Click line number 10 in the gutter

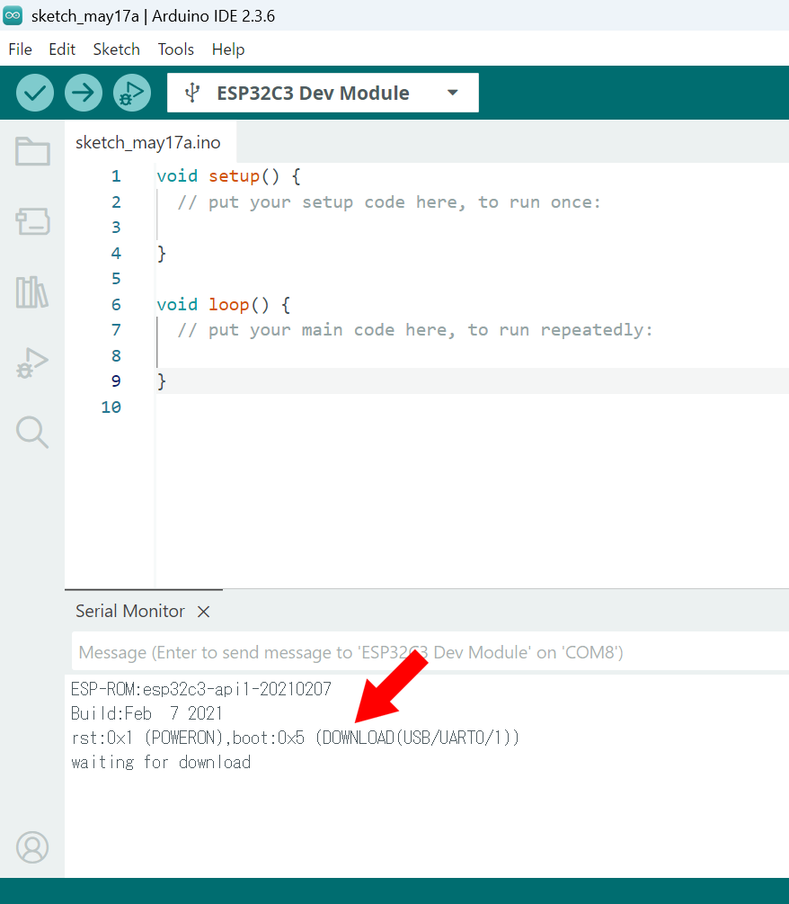click(x=111, y=407)
